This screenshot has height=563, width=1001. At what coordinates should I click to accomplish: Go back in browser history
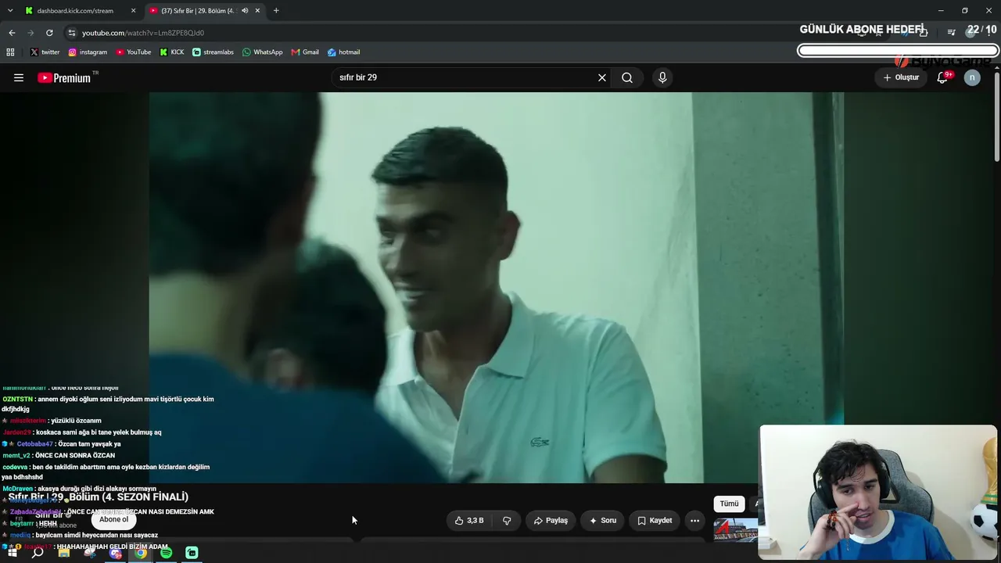(x=12, y=33)
